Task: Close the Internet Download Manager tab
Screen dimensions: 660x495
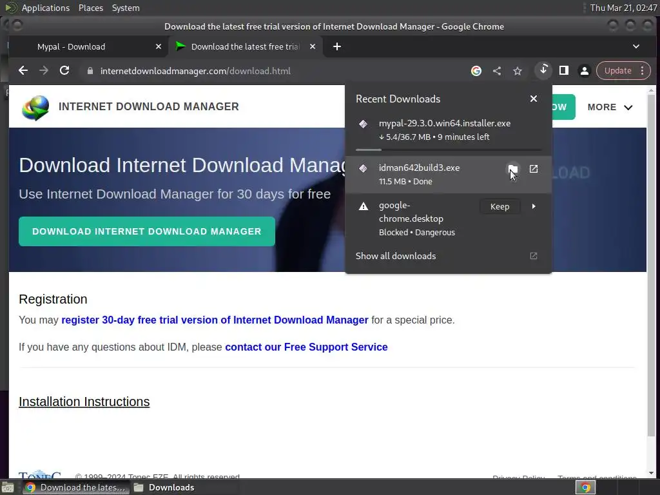Action: point(313,46)
